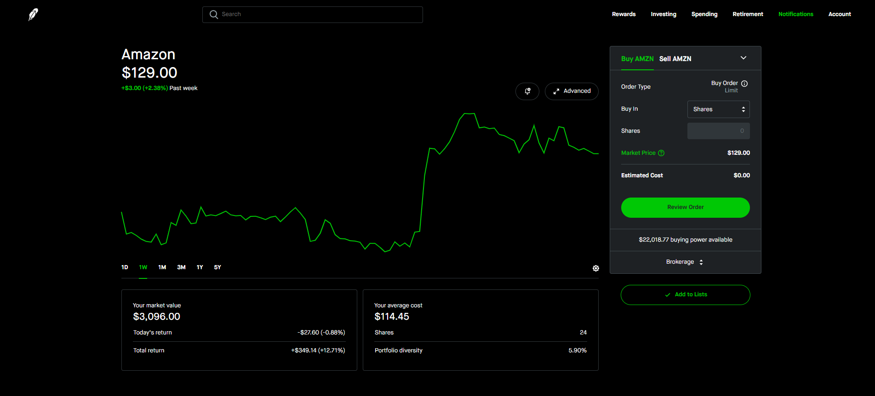
Task: Select the 1Y chart range
Action: click(200, 267)
